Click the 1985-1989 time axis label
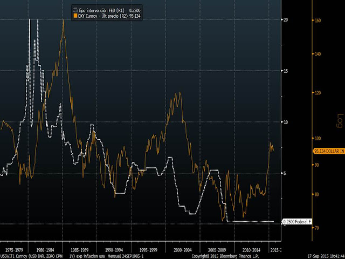345x259 pixels. coord(79,250)
